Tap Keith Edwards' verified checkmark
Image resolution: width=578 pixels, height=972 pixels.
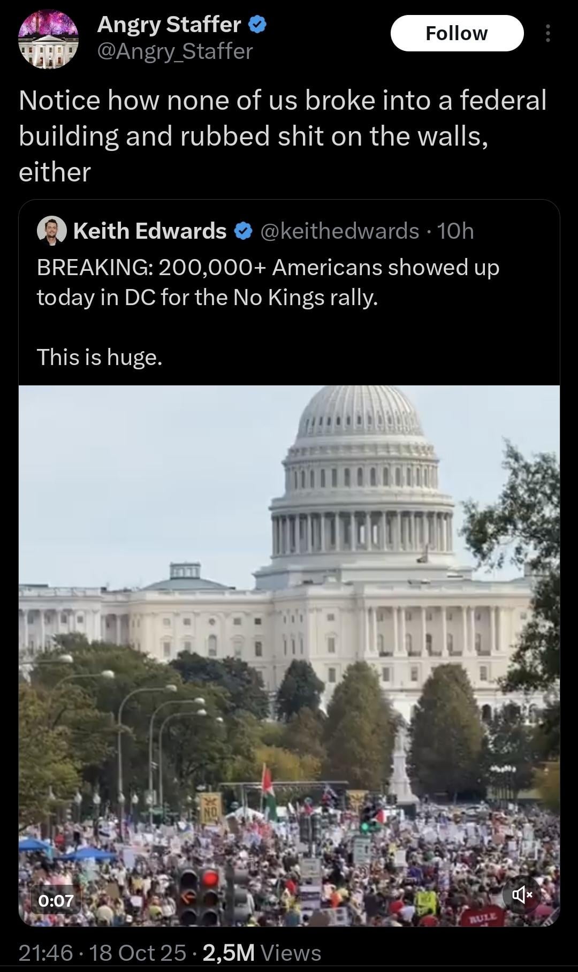pyautogui.click(x=243, y=231)
